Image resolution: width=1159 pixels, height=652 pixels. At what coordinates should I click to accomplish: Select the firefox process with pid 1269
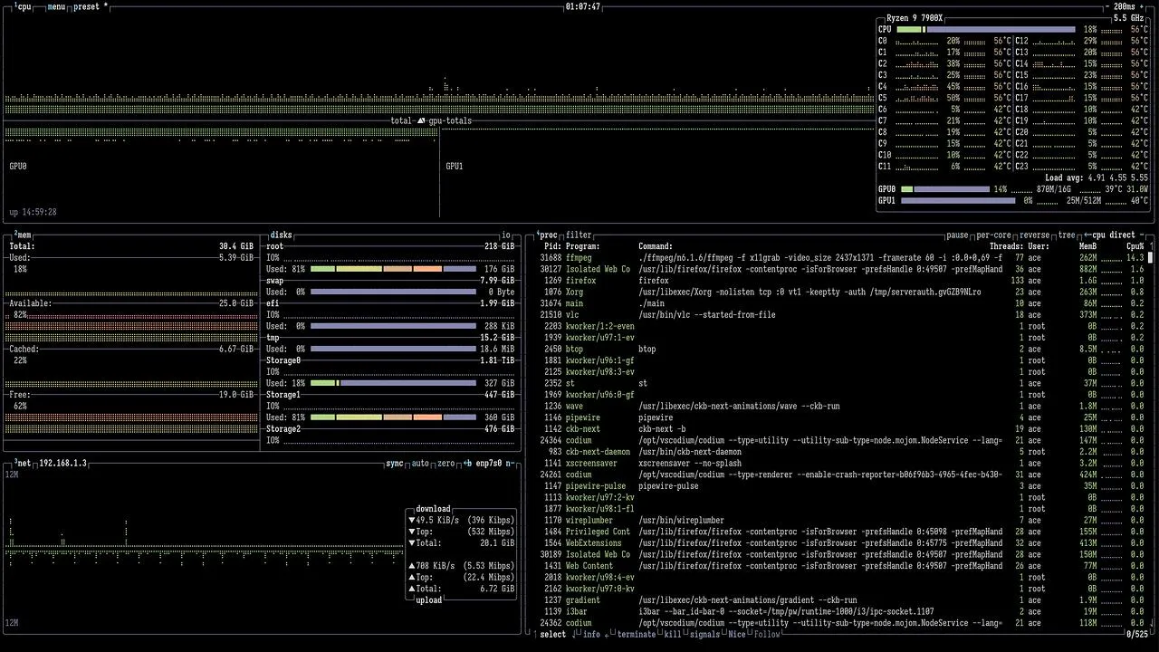pos(841,281)
